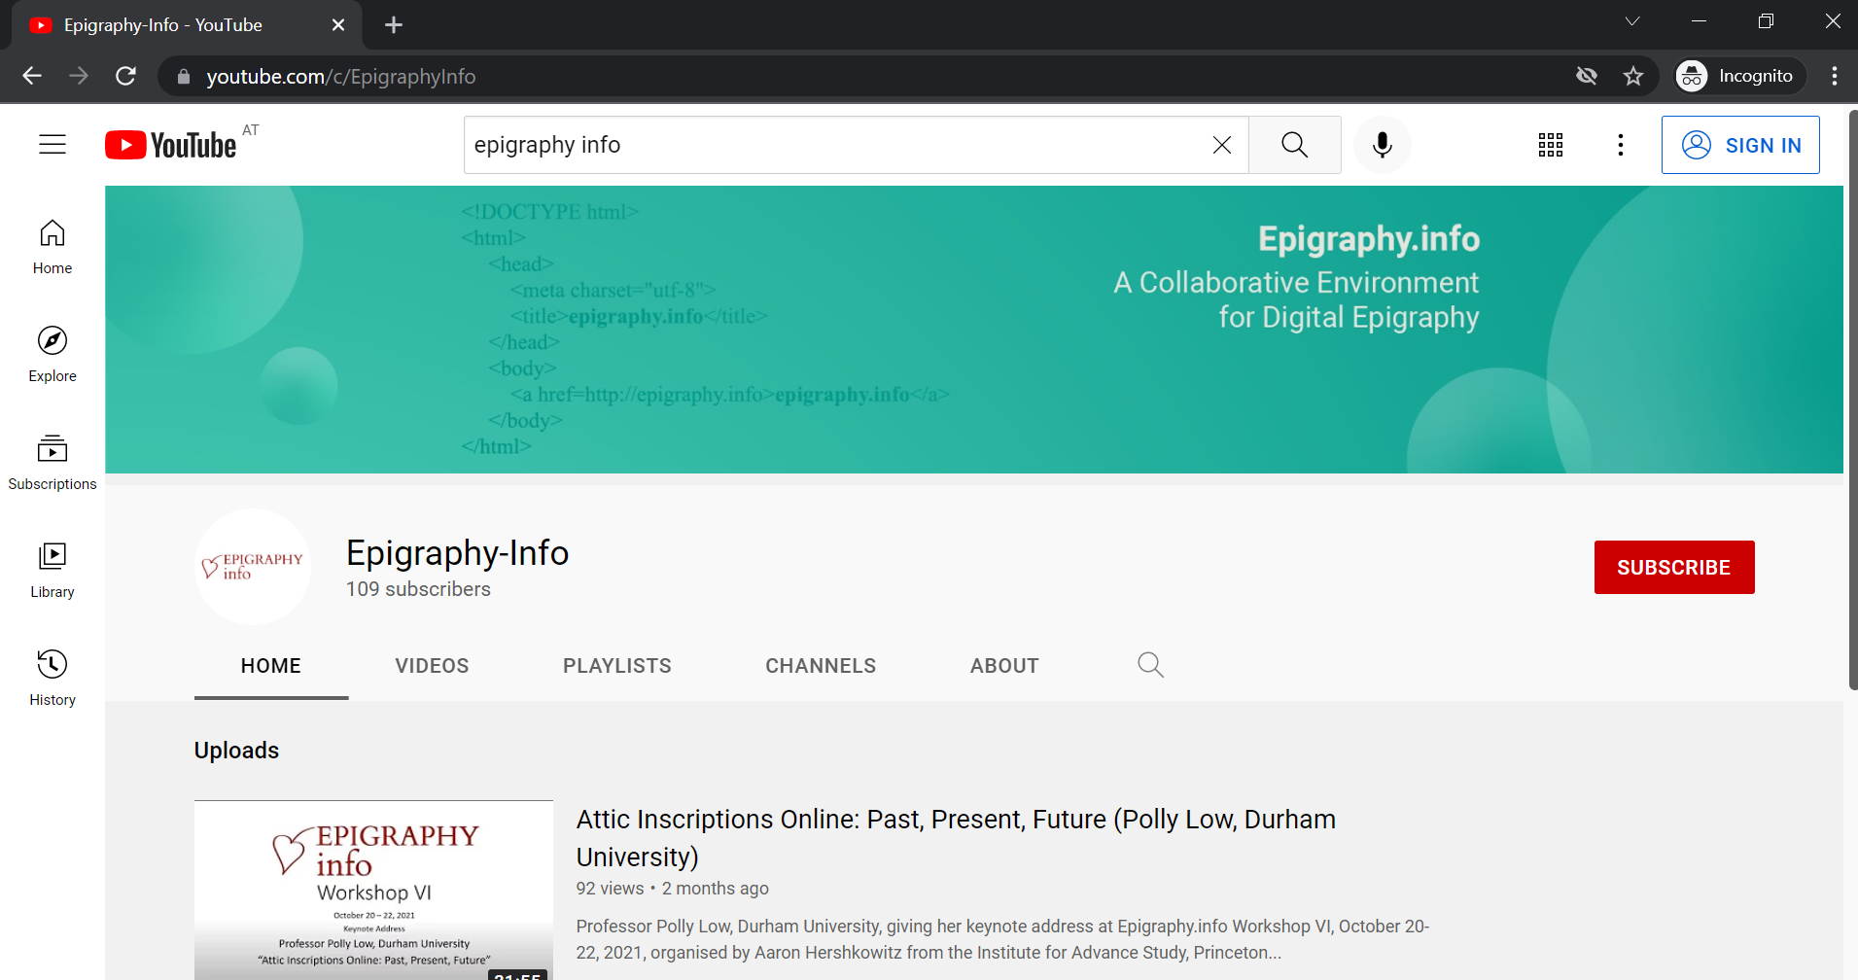Switch to the PLAYLISTS channel tab

617,666
